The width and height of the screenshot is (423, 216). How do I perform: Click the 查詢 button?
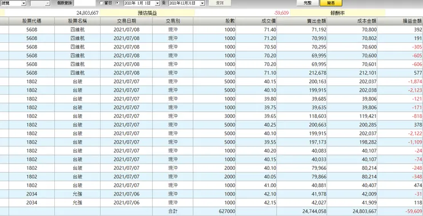coord(220,3)
